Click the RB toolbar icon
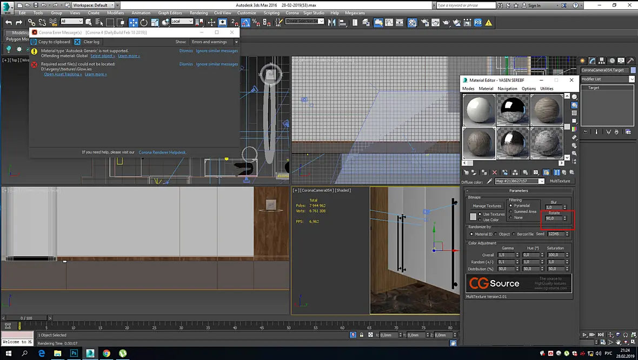Screen dimensions: 638x360 [477, 22]
